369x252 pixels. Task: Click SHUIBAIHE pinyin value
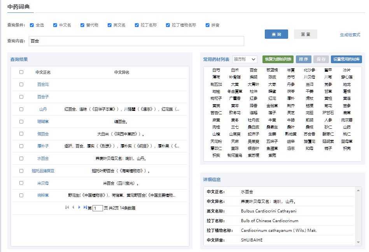pyautogui.click(x=252, y=240)
